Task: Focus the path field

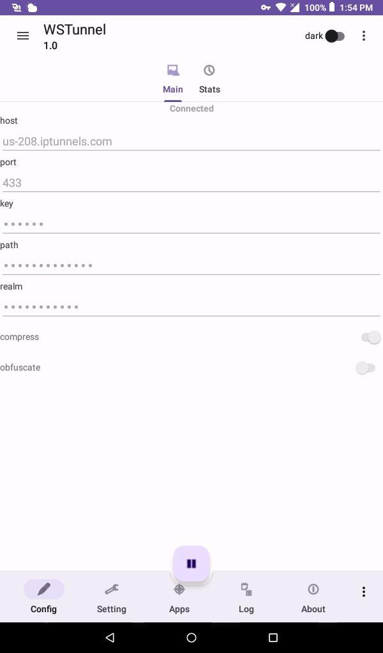Action: tap(190, 266)
